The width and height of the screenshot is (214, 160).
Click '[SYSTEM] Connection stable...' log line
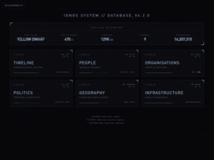[x=107, y=117]
